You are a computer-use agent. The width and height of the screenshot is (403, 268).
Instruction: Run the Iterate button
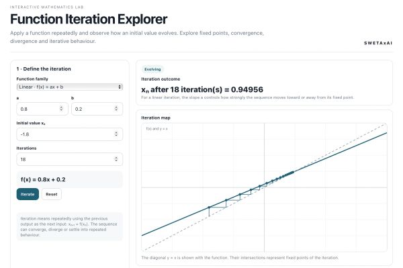click(28, 194)
